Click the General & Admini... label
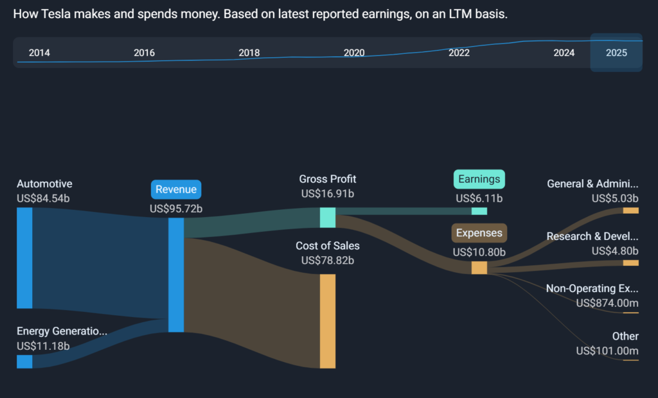The image size is (658, 398). (x=592, y=184)
